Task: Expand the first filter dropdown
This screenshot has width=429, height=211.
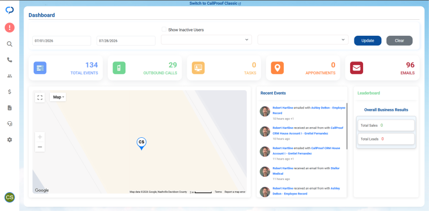Action: pyautogui.click(x=206, y=40)
